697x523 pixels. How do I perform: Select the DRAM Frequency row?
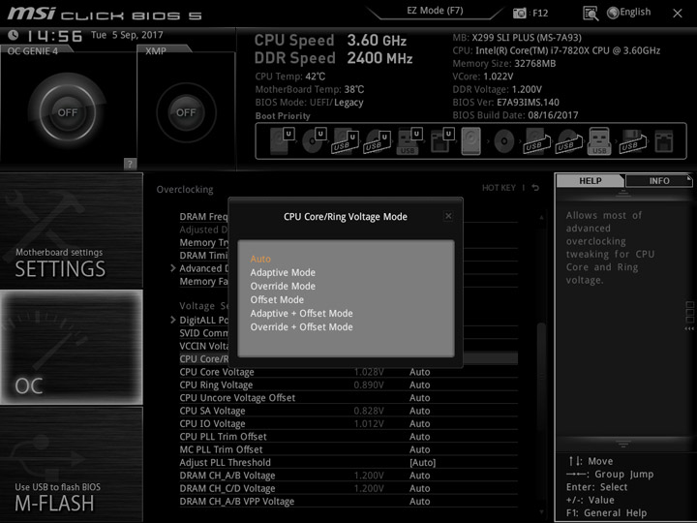203,217
